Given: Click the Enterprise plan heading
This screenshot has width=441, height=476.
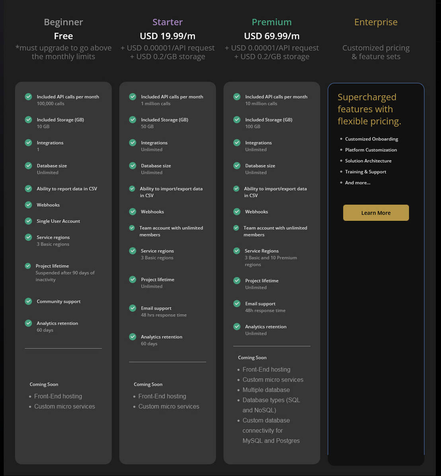Looking at the screenshot, I should 376,22.
